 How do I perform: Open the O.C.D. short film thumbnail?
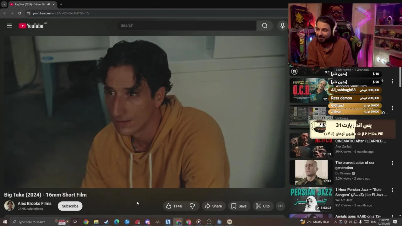(311, 90)
